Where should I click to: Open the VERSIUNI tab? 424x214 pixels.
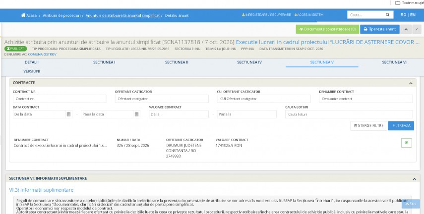click(32, 71)
